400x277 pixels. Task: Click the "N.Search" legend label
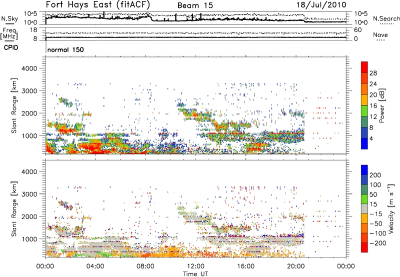(x=386, y=18)
